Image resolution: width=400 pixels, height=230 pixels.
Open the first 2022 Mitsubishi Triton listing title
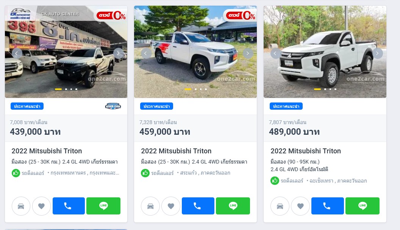(x=47, y=151)
